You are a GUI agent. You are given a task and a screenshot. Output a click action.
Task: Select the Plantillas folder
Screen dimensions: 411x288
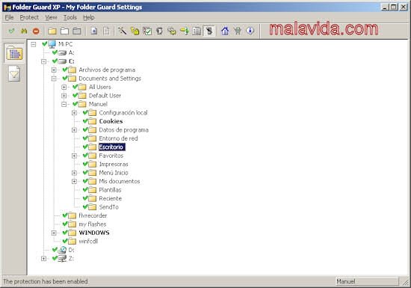pyautogui.click(x=110, y=190)
